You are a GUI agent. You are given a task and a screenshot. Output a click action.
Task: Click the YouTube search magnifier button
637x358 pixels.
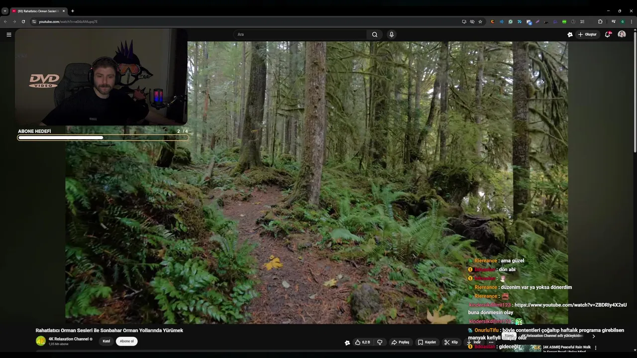(375, 34)
